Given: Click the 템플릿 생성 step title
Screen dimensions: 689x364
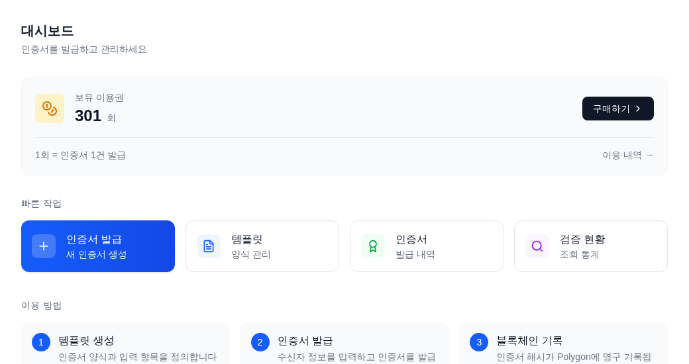Looking at the screenshot, I should 86,340.
